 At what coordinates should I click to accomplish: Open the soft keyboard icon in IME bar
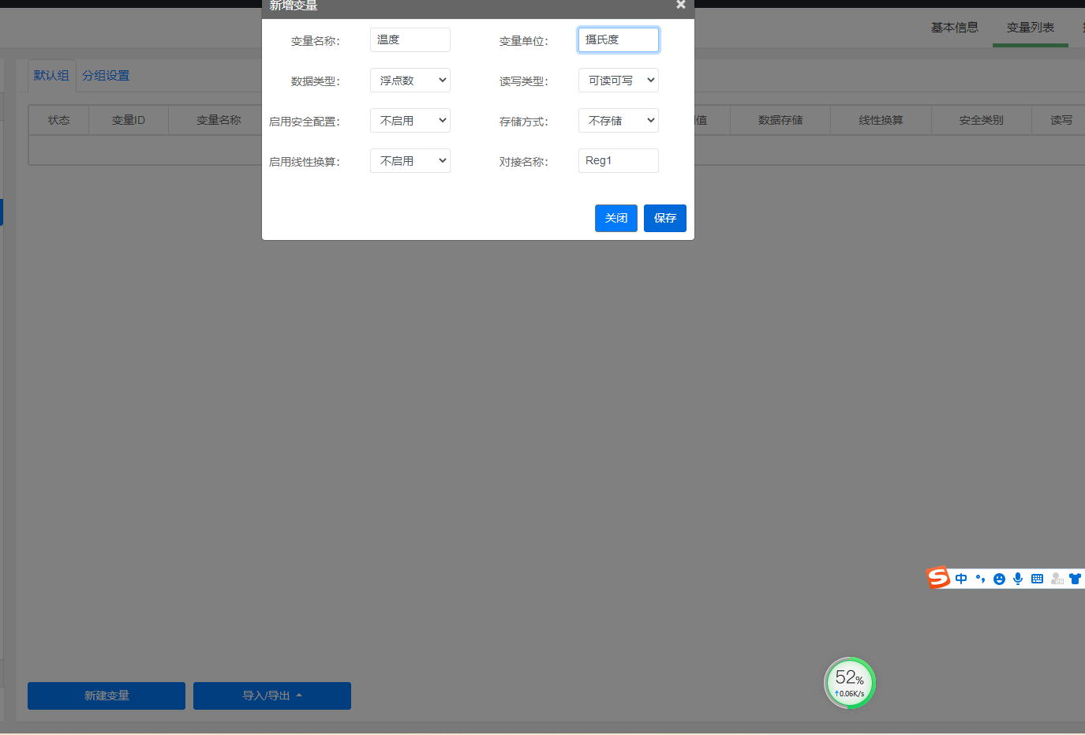coord(1037,579)
